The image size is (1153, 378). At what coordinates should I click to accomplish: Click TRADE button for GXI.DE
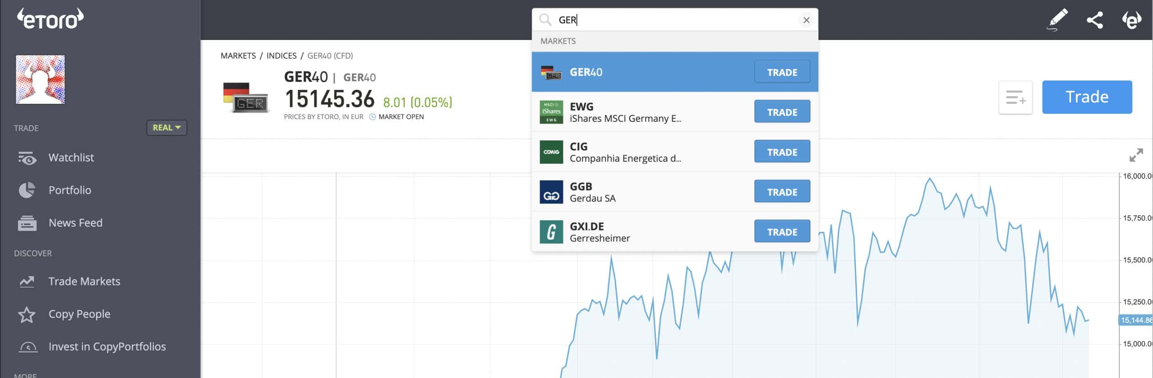782,232
